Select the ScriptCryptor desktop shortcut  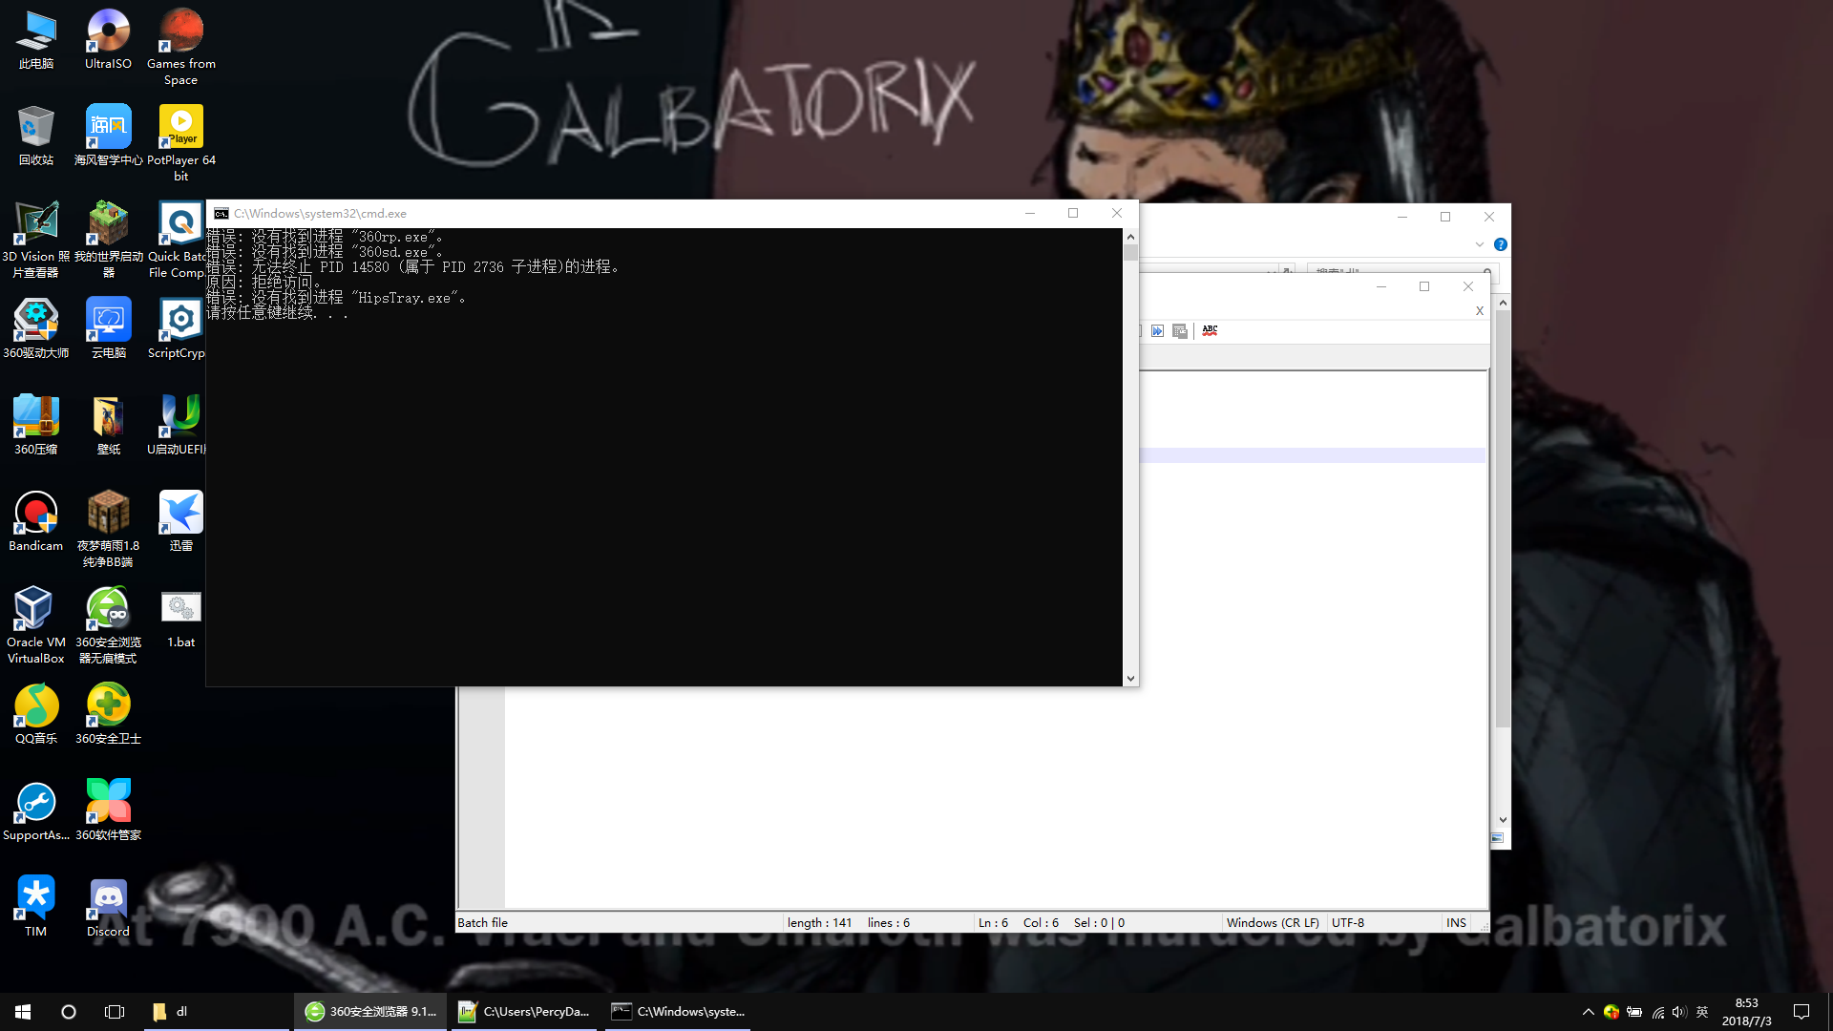click(x=178, y=328)
